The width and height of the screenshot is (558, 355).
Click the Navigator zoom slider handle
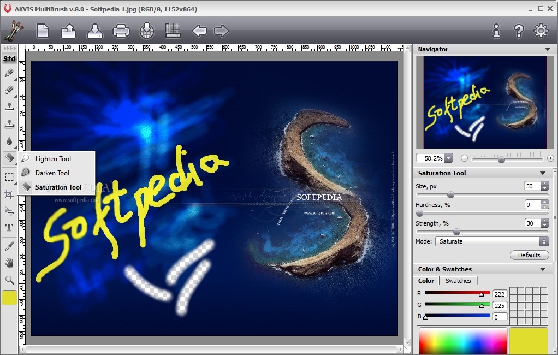click(x=501, y=159)
